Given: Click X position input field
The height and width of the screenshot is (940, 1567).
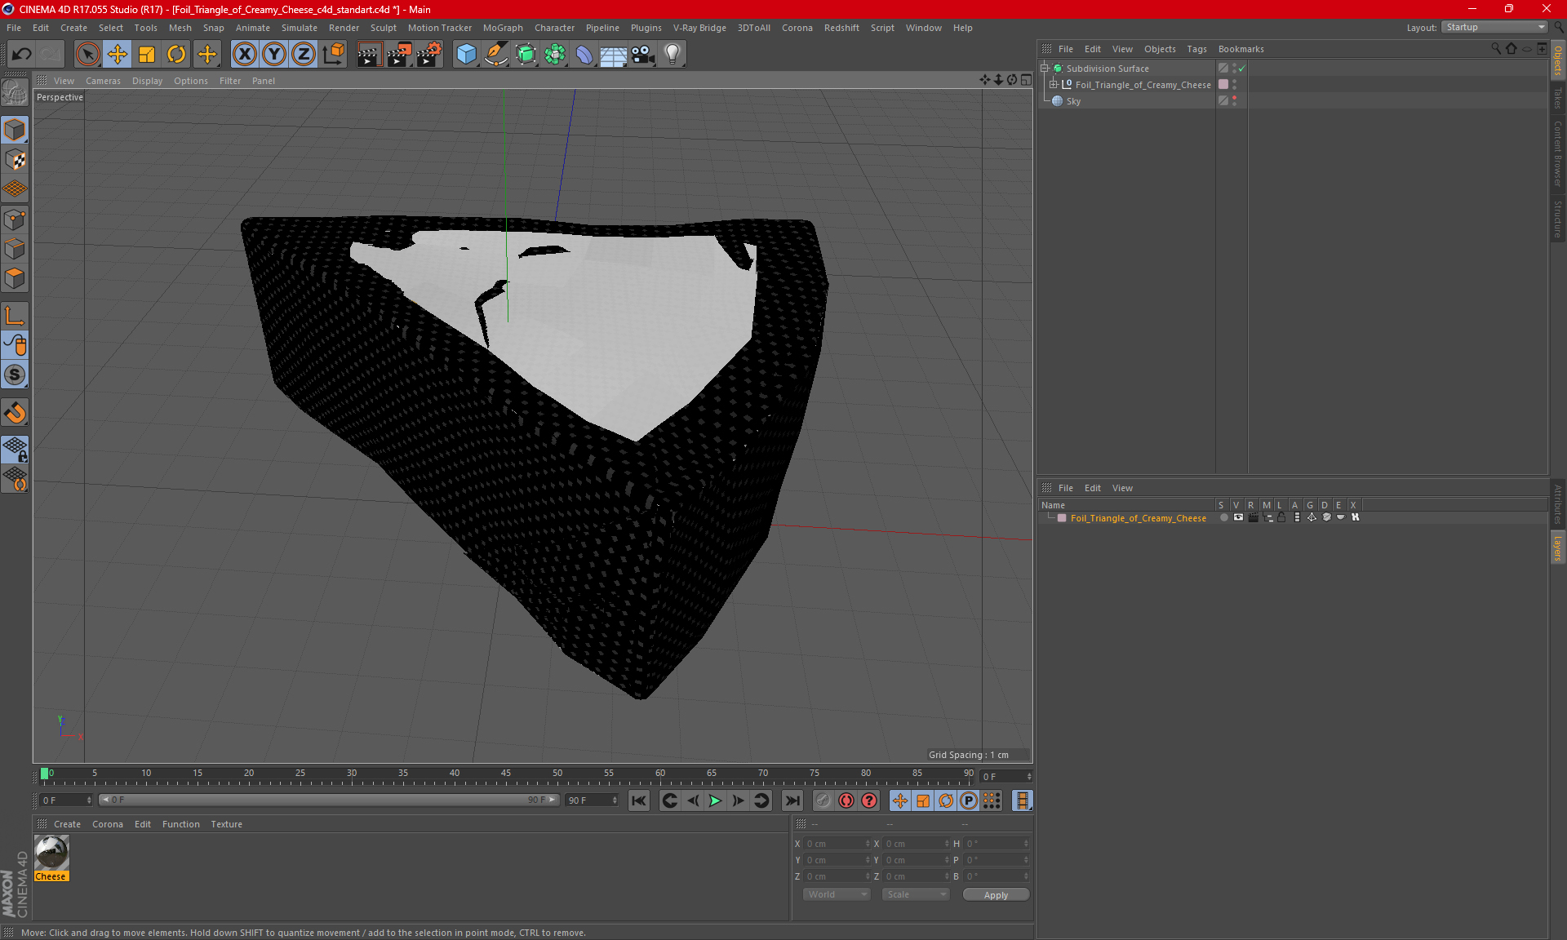Looking at the screenshot, I should pyautogui.click(x=837, y=844).
